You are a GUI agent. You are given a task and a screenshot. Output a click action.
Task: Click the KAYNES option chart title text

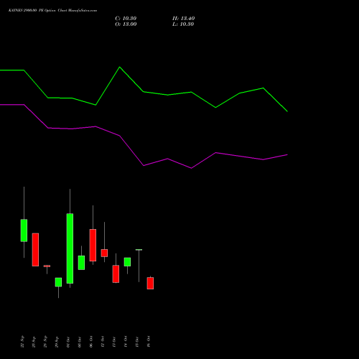[x=52, y=11]
